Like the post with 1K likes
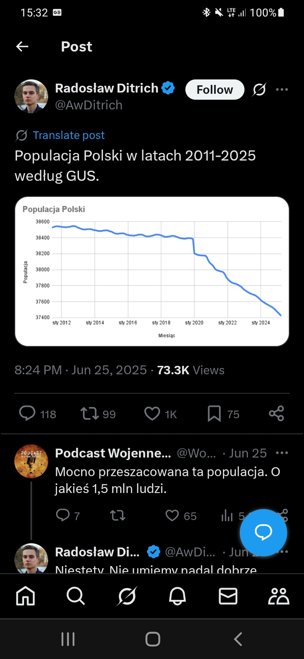 point(152,414)
